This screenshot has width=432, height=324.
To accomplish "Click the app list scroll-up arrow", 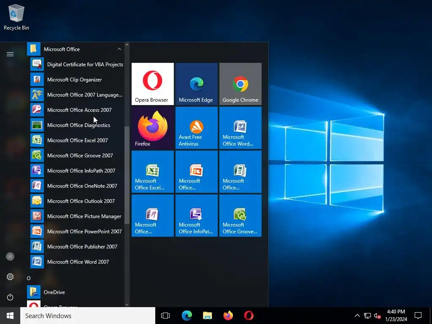I will pos(127,45).
